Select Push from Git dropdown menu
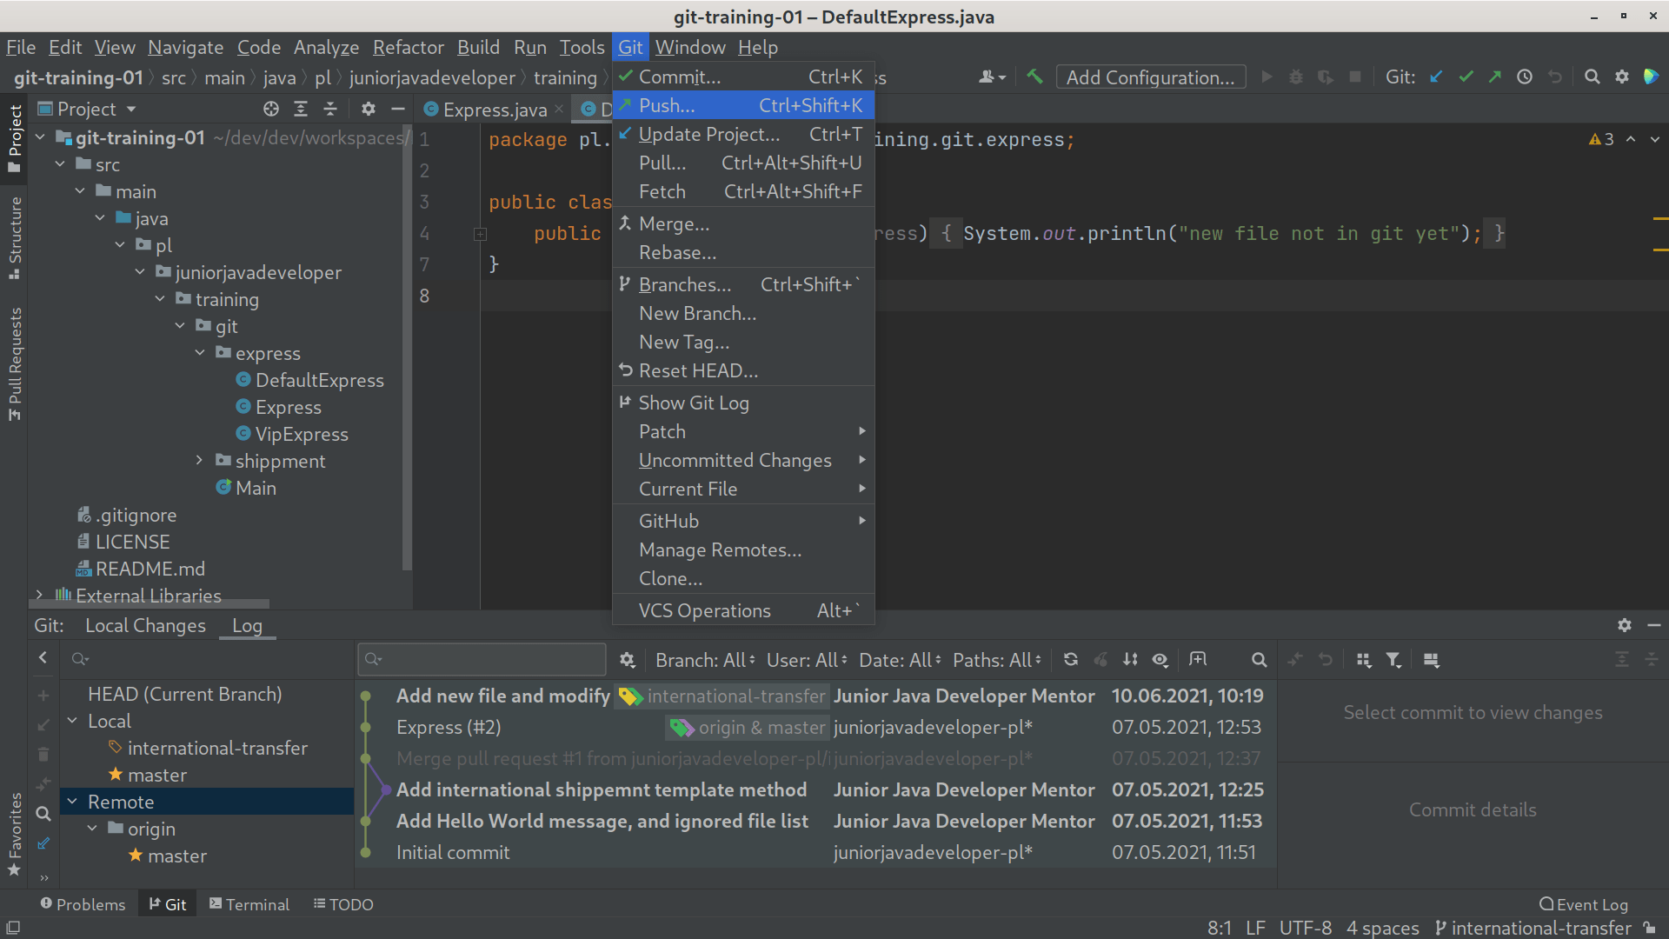This screenshot has height=939, width=1669. coord(666,105)
